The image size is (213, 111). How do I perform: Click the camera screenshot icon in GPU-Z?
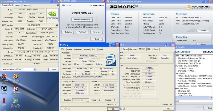click(x=58, y=5)
